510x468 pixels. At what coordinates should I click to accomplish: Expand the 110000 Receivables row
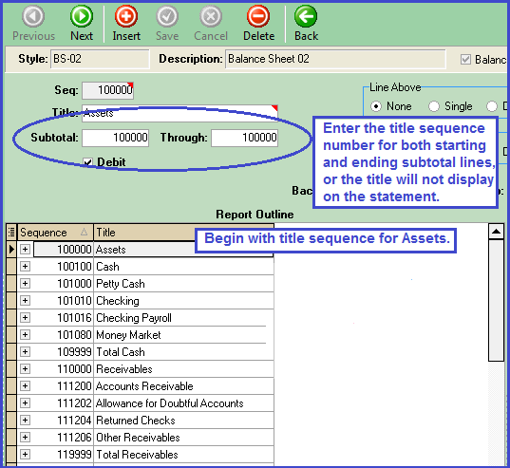[x=25, y=369]
